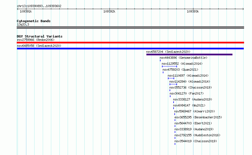Open the nsv6084147 (Wu2021) variant
252x155 pixels.
tap(189, 105)
